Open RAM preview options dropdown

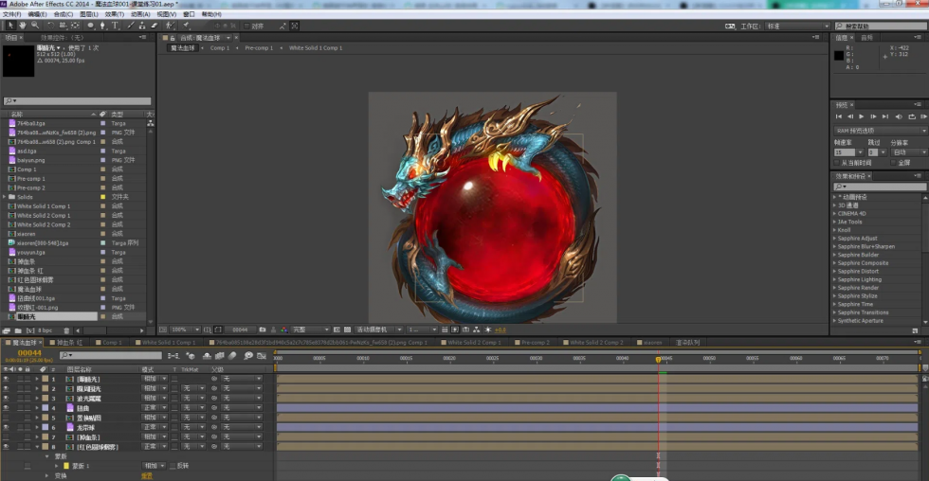tap(880, 131)
